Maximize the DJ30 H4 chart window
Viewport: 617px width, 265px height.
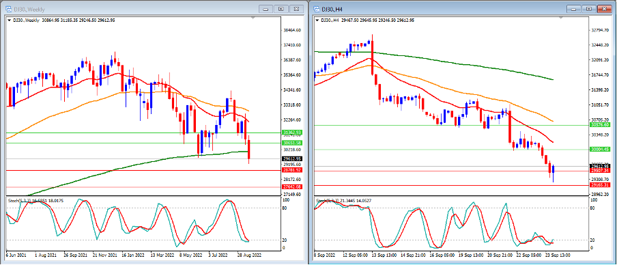(588, 9)
